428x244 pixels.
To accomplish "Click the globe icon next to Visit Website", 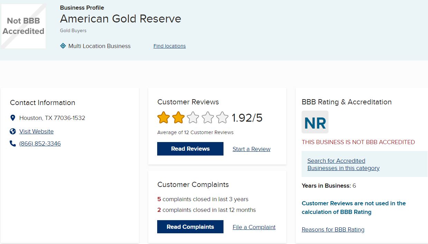I will click(x=13, y=131).
